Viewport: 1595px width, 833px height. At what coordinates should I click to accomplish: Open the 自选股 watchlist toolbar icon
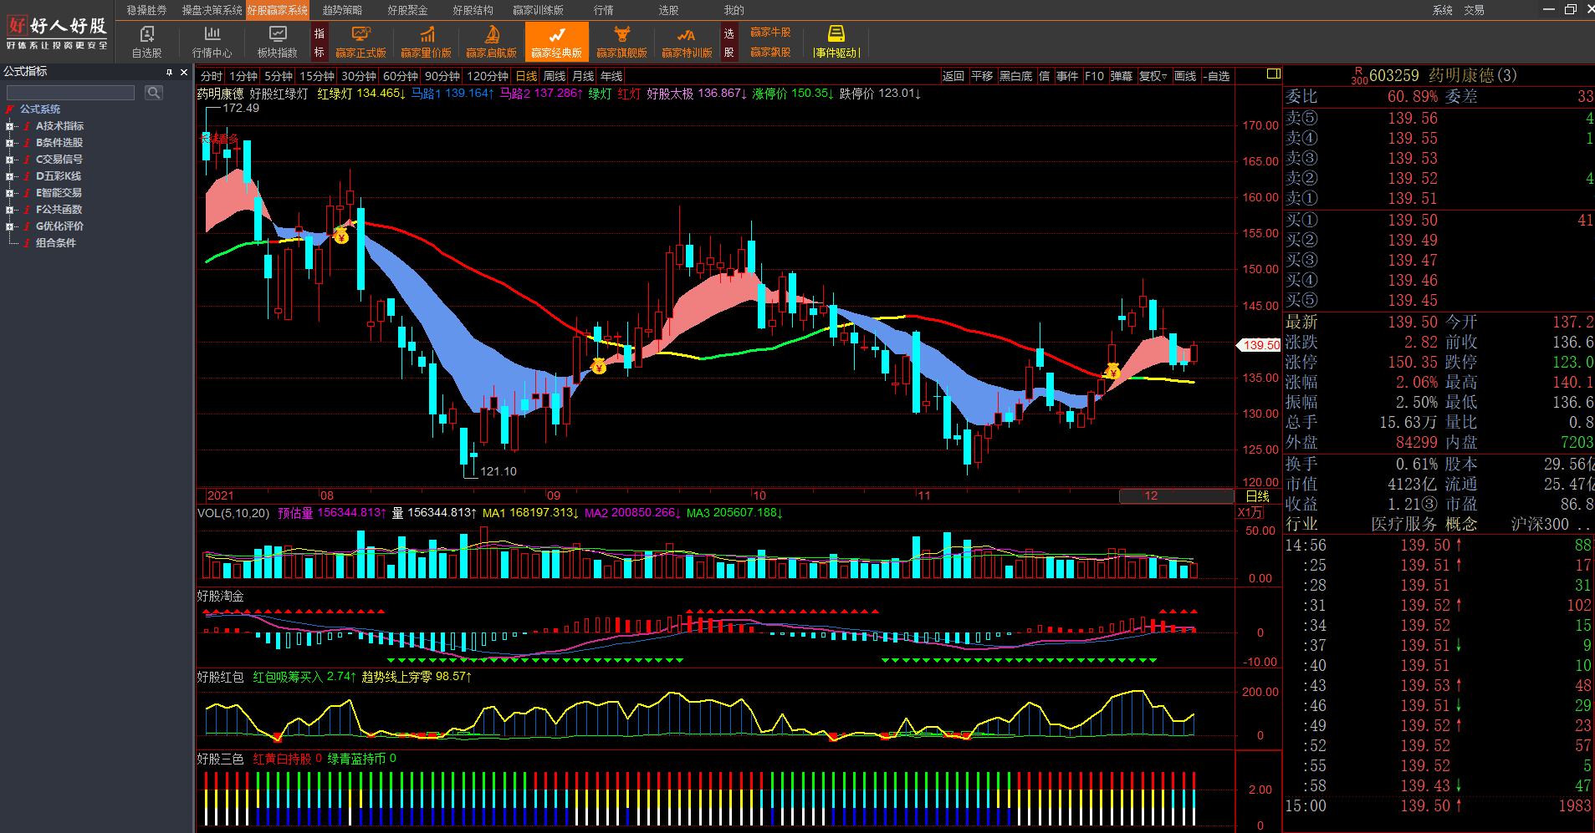(146, 42)
